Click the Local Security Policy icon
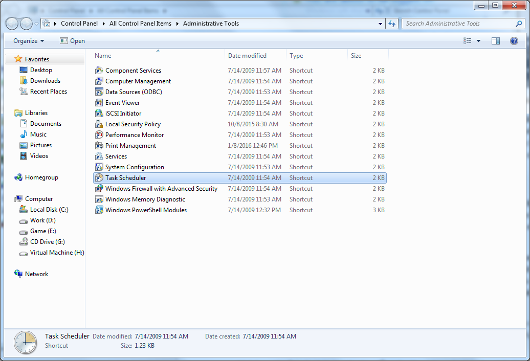 click(x=99, y=124)
